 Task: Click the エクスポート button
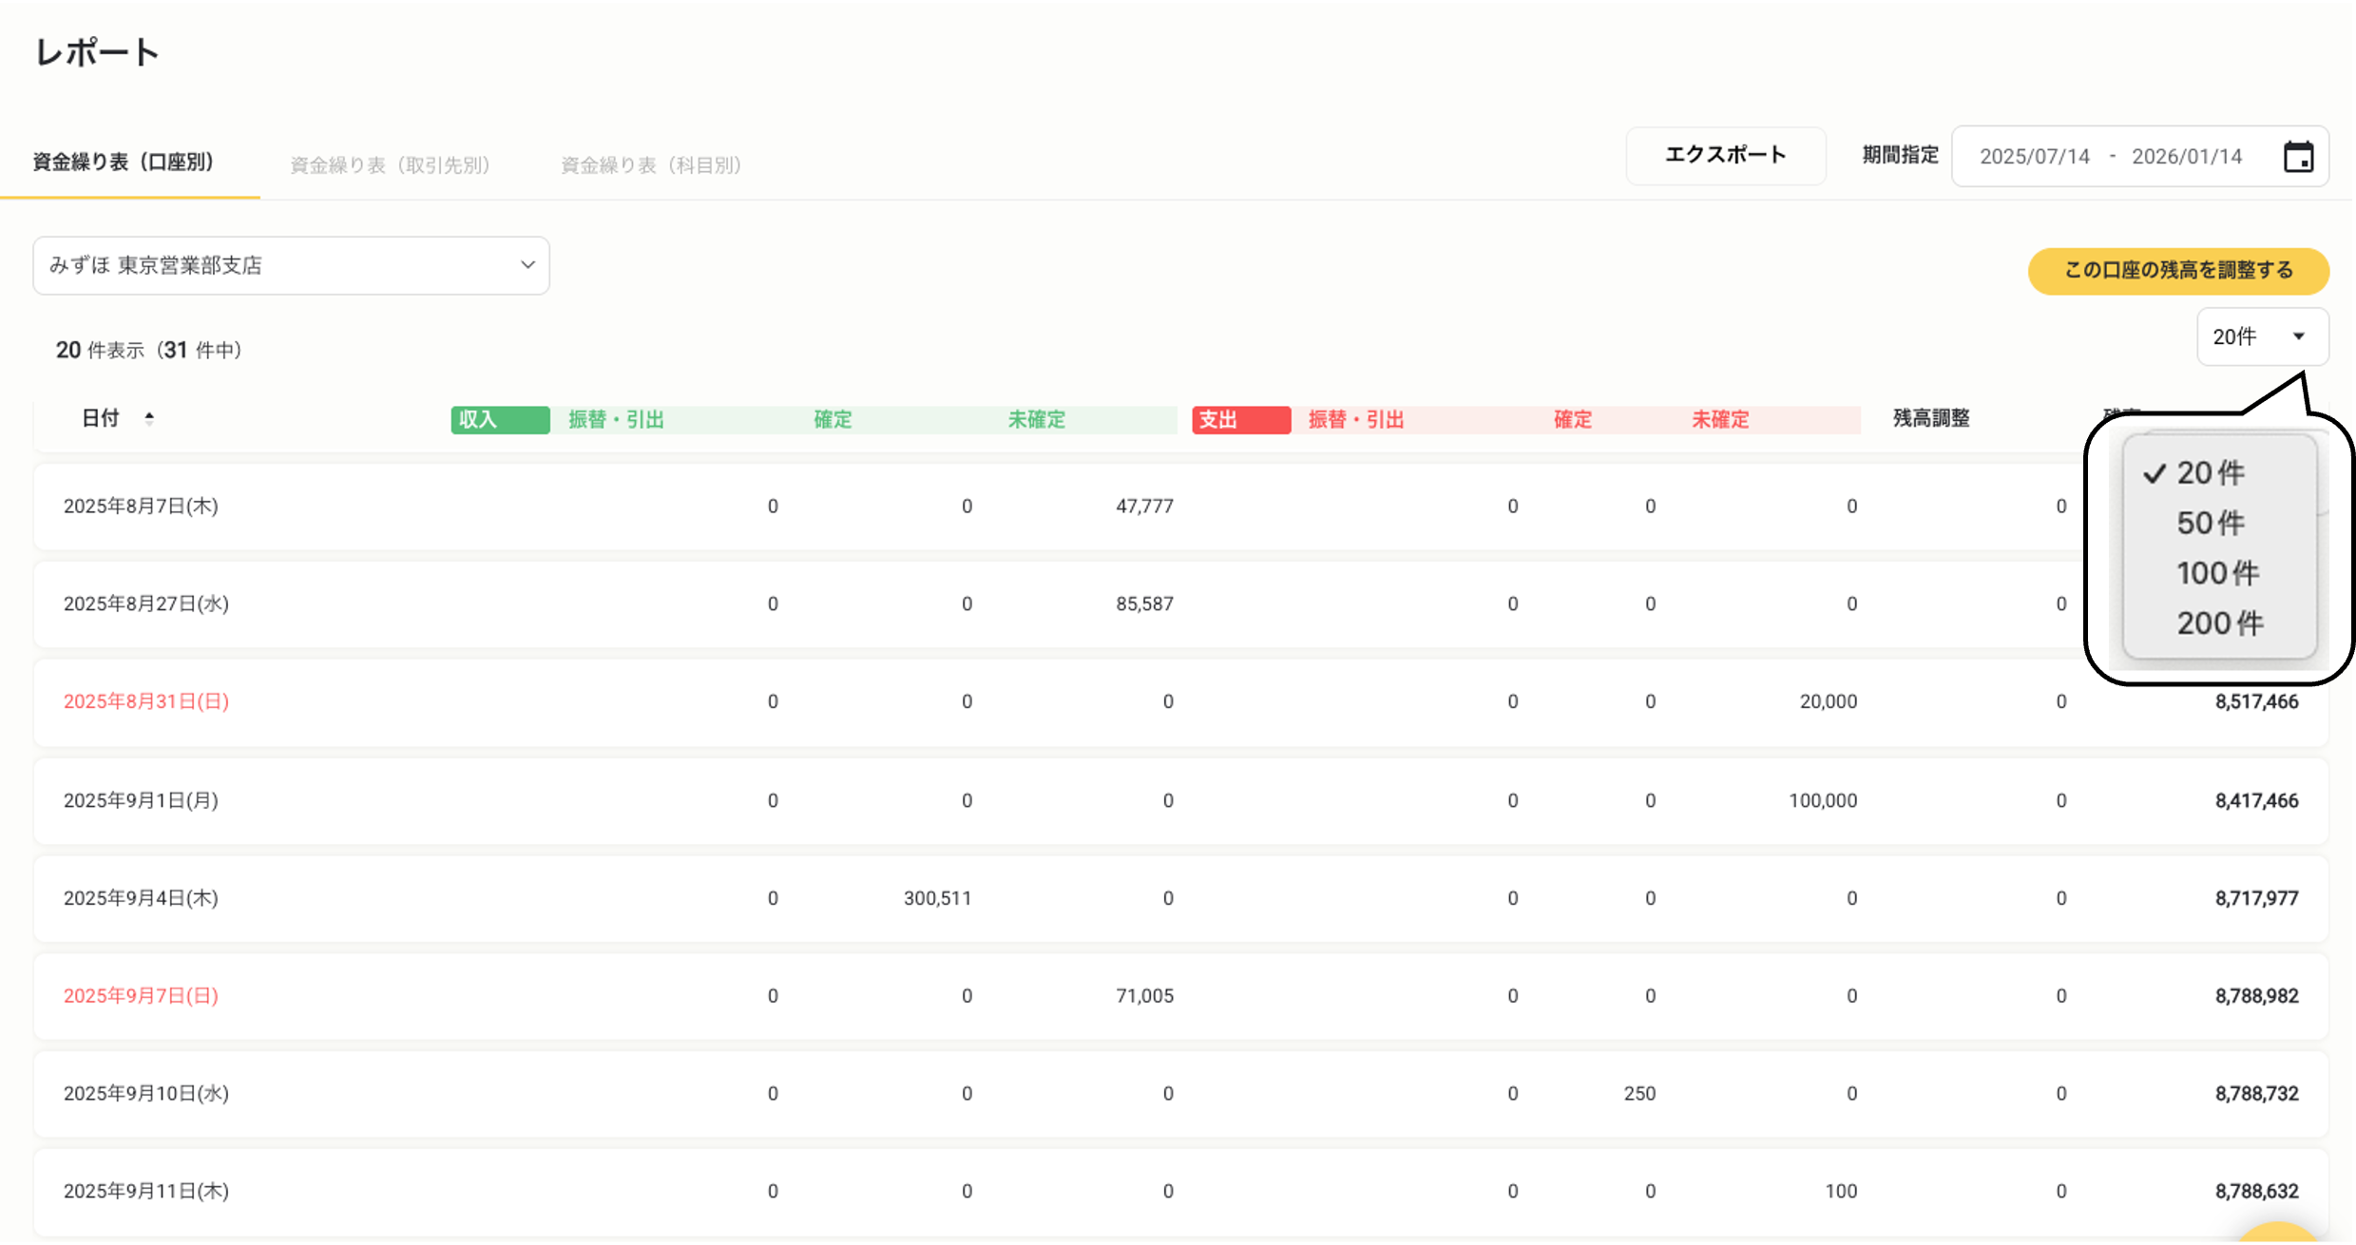tap(1725, 155)
